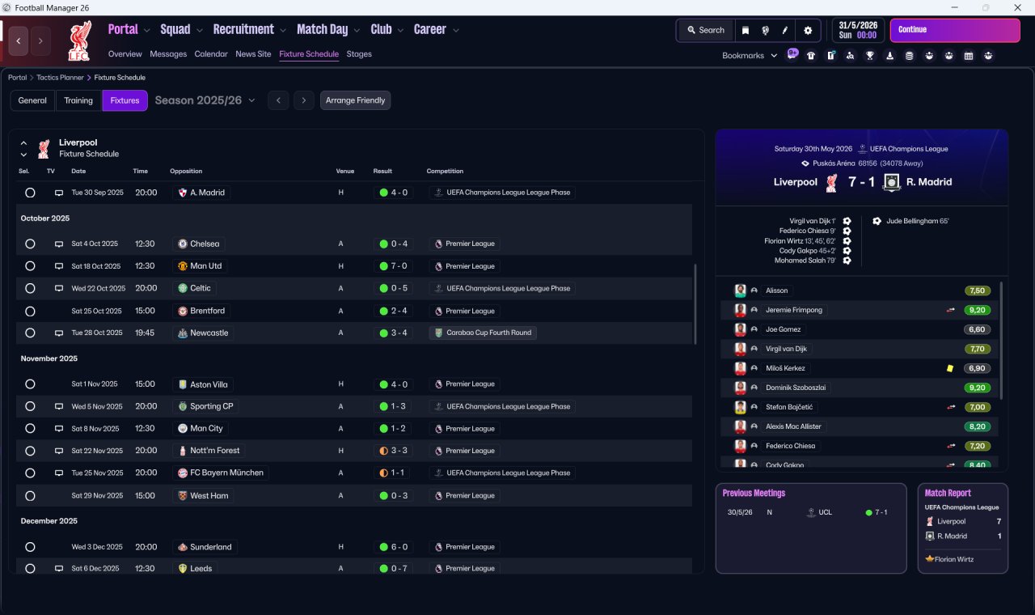
Task: Expand the Career menu dropdown
Action: click(455, 31)
